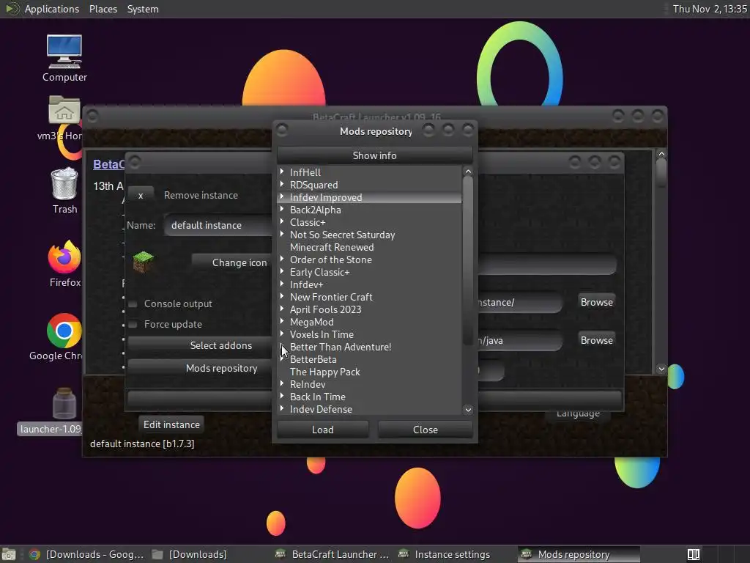
Task: Click the show desktop icon in the bottom panel
Action: pyautogui.click(x=8, y=554)
